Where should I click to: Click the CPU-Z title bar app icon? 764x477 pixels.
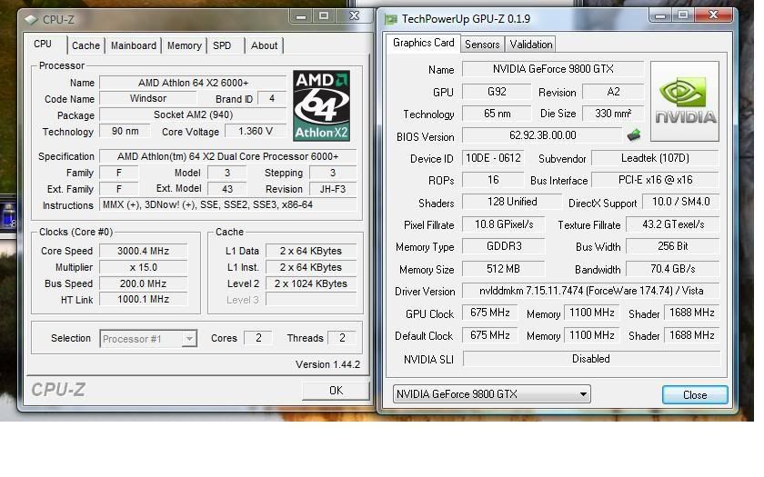(x=31, y=19)
